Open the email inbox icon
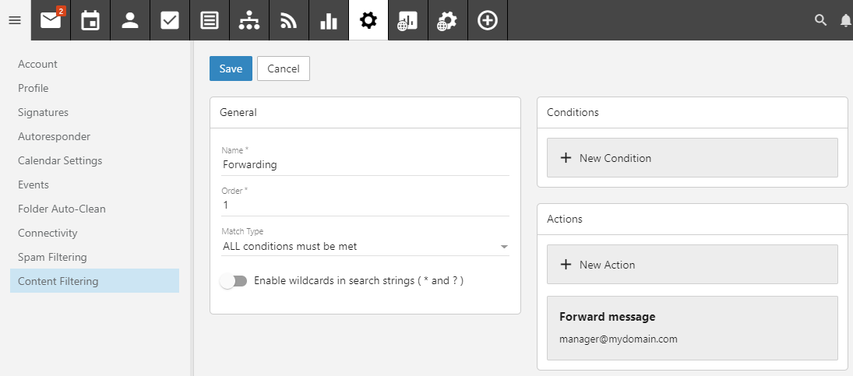Viewport: 853px width, 376px height. [x=51, y=20]
